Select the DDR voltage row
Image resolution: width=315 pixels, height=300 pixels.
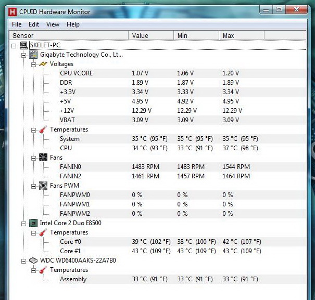click(x=182, y=83)
